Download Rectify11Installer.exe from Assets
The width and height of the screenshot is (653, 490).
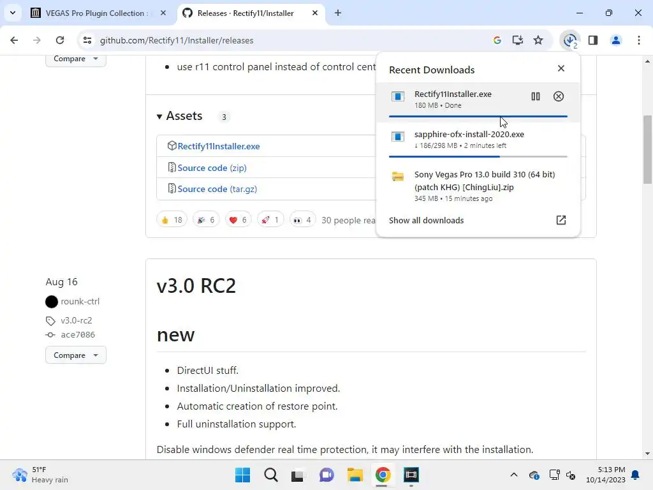pyautogui.click(x=219, y=146)
